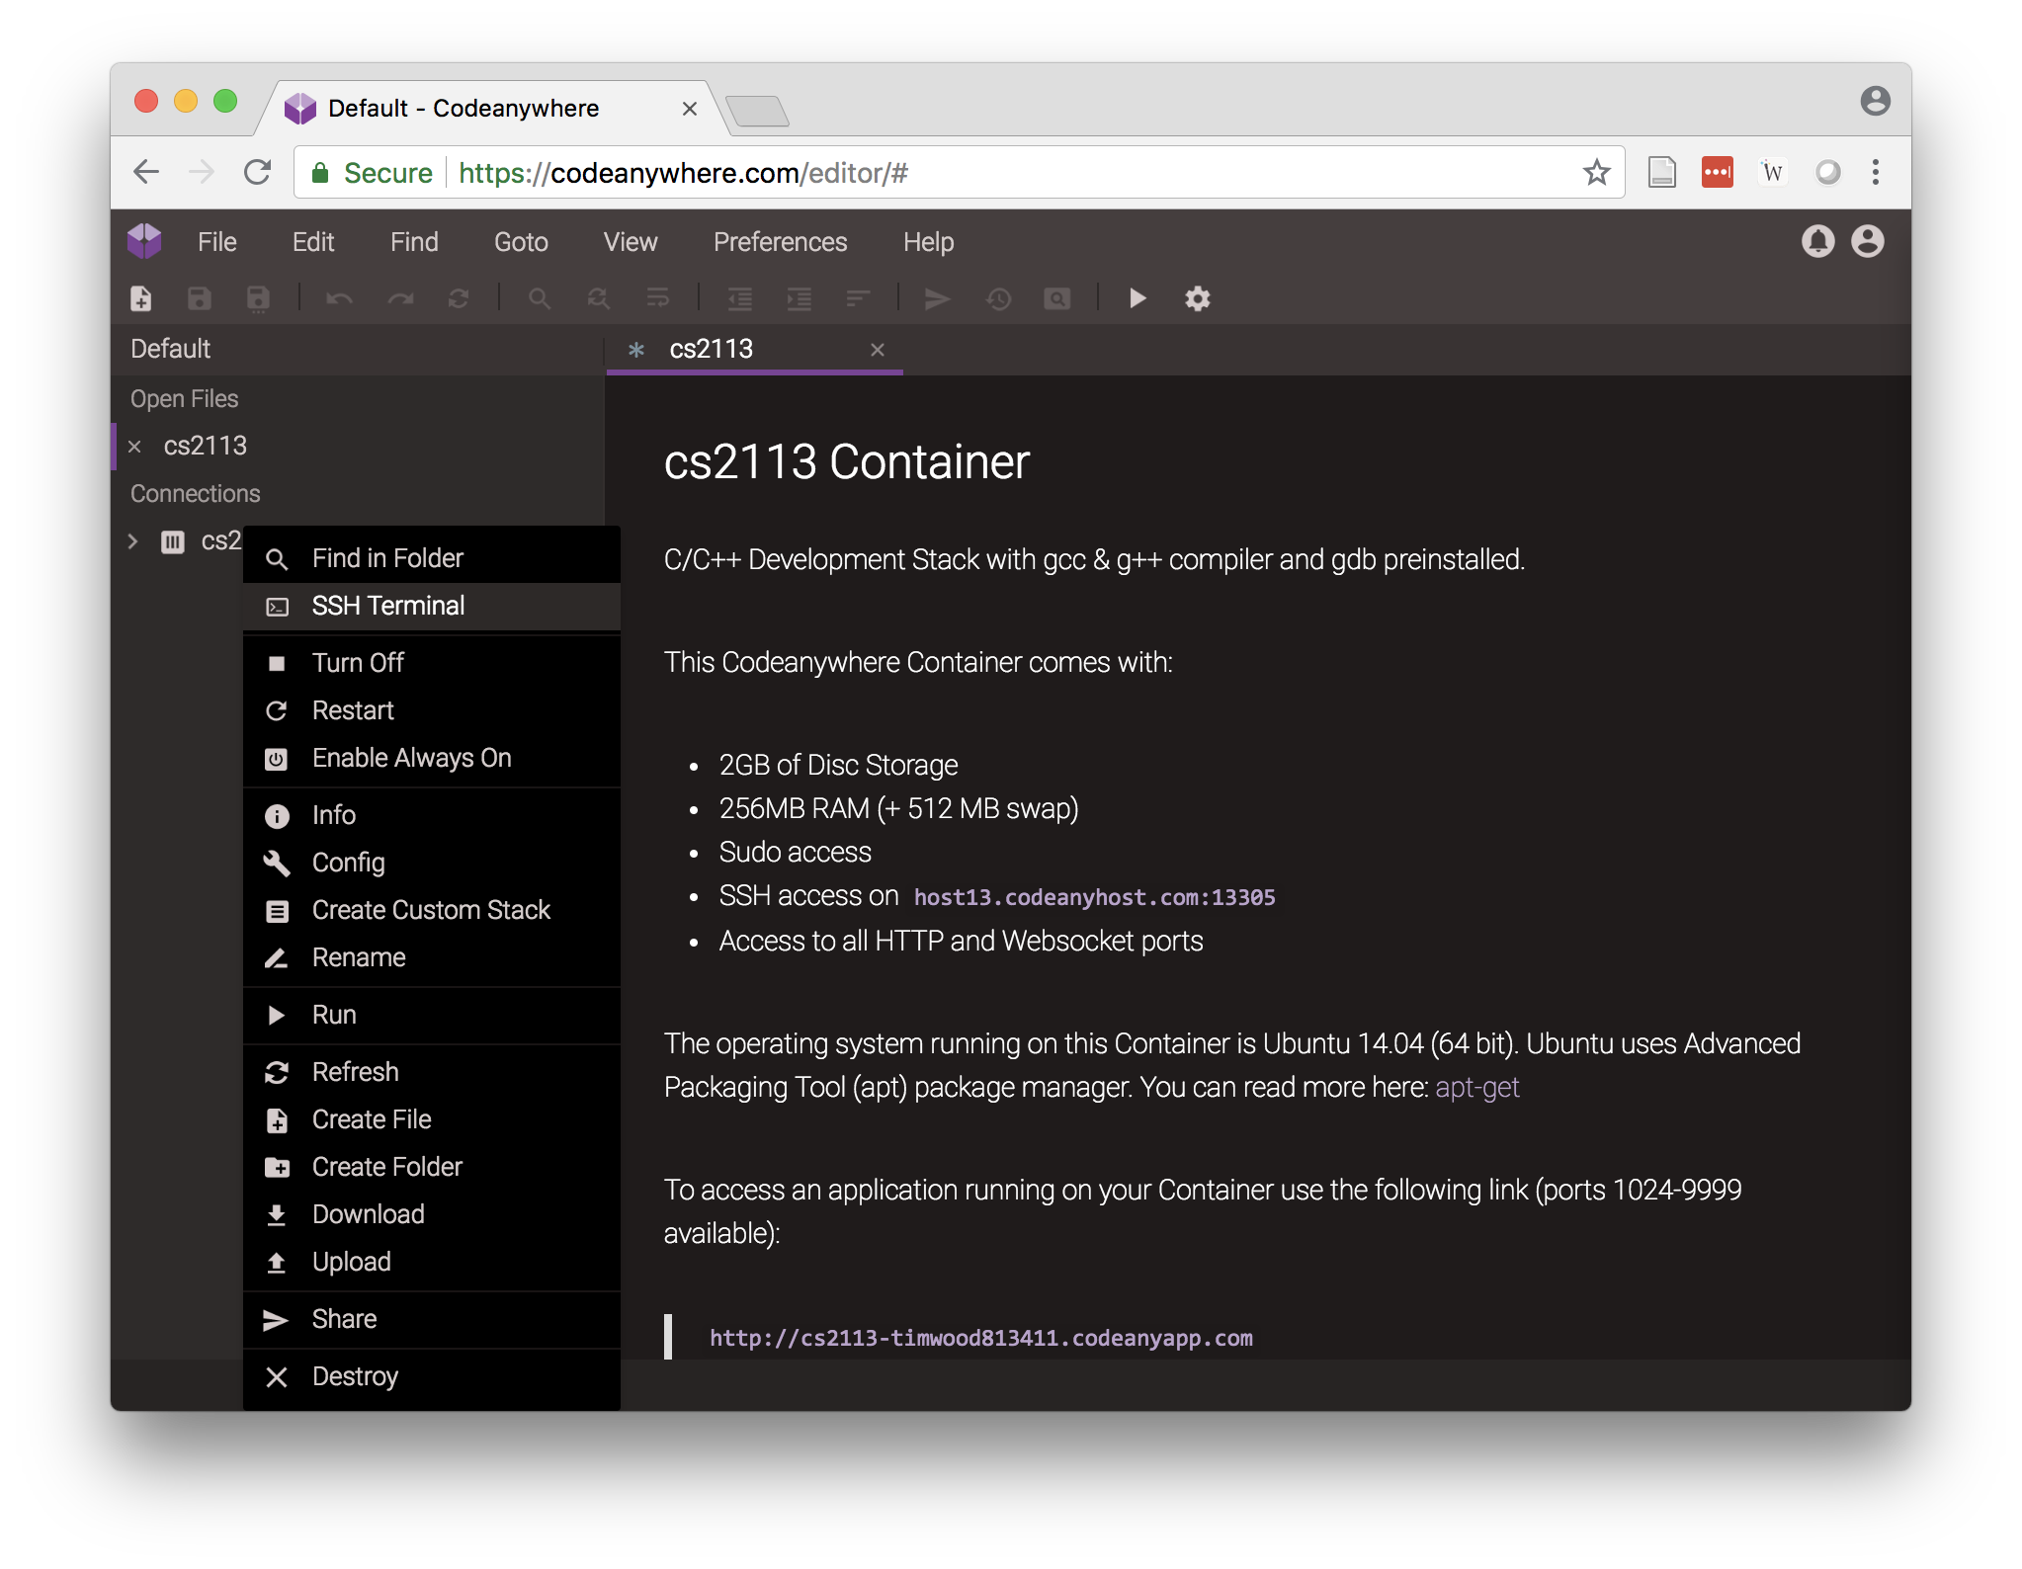Select Destroy in context menu
This screenshot has height=1569, width=2022.
point(432,1376)
